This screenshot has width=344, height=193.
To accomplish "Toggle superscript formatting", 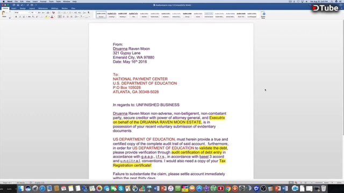I will click(37, 17).
